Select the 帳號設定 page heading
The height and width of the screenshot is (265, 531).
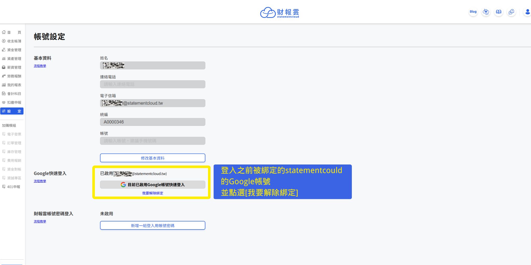pyautogui.click(x=49, y=37)
